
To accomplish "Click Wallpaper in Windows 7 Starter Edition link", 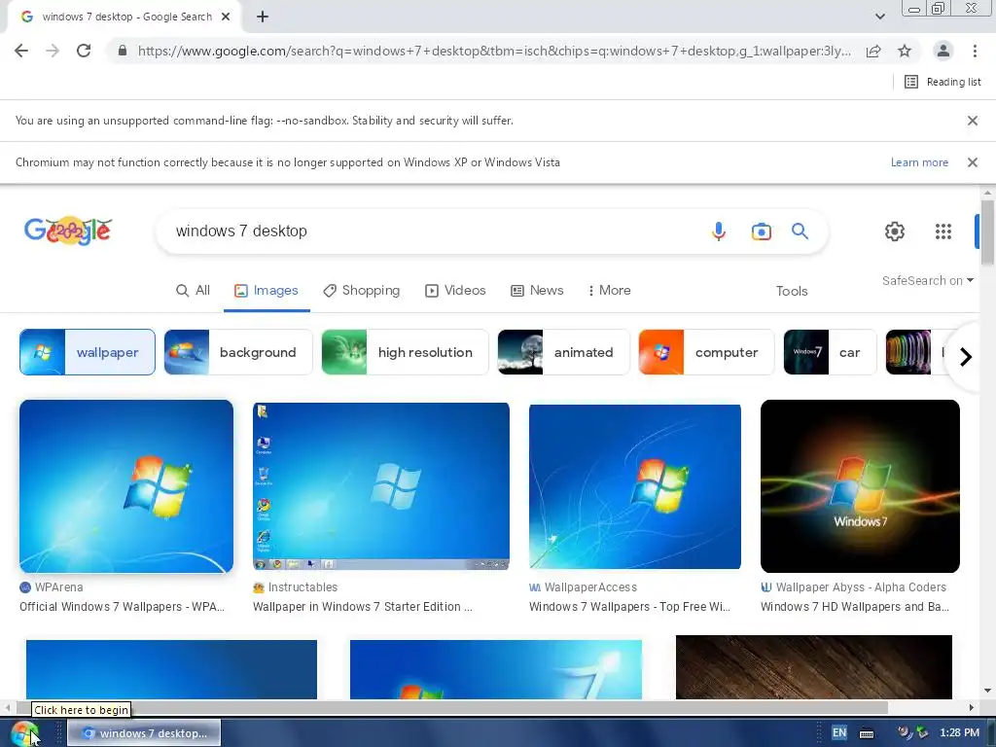I will tap(363, 607).
